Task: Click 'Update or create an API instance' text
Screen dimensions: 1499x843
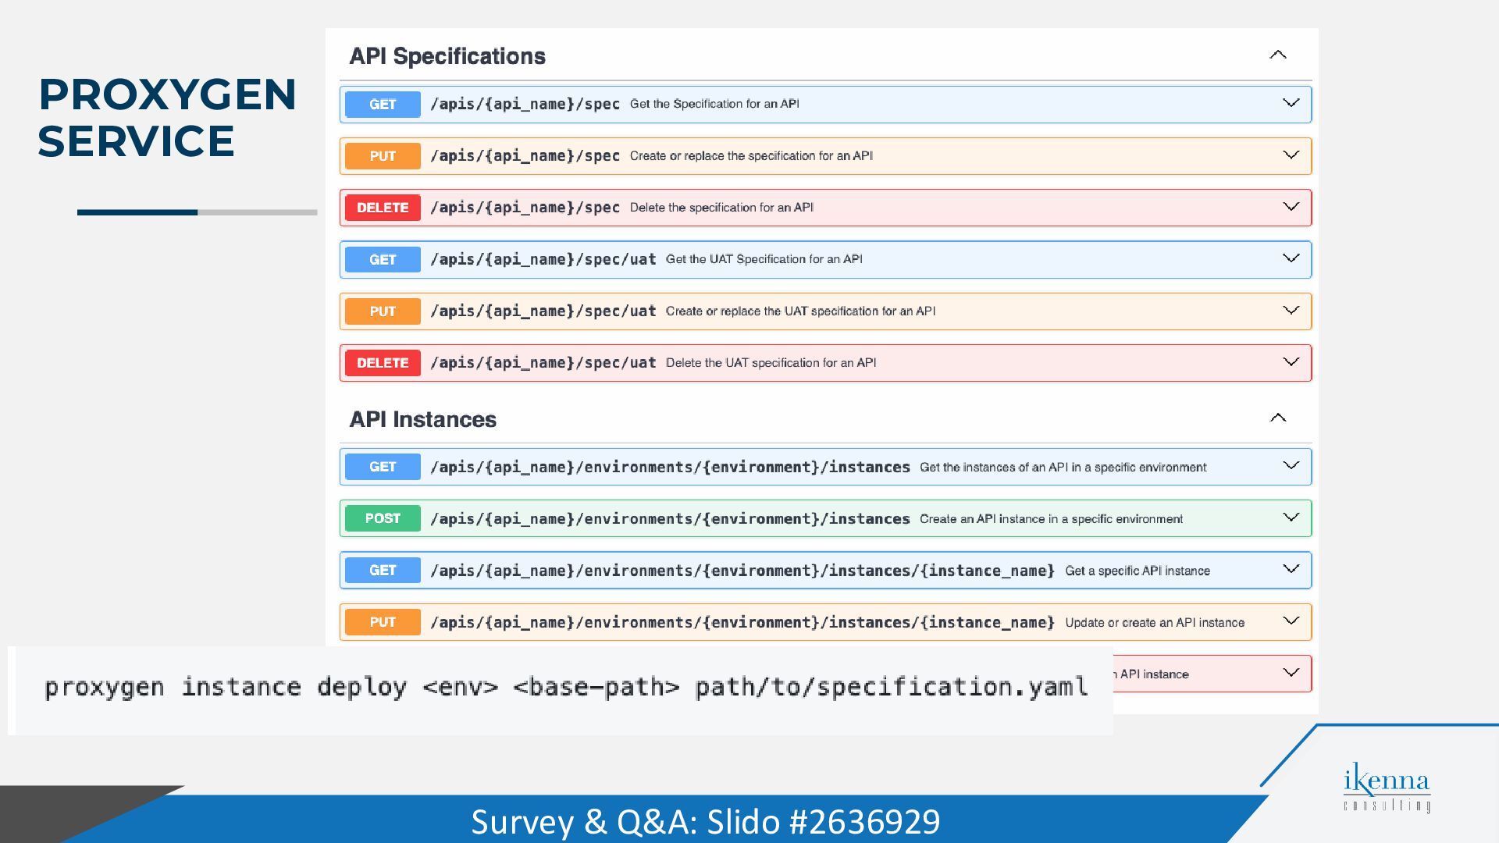Action: 1155,623
